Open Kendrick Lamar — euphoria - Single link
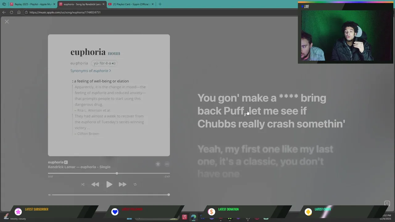The height and width of the screenshot is (222, 395). [x=79, y=167]
